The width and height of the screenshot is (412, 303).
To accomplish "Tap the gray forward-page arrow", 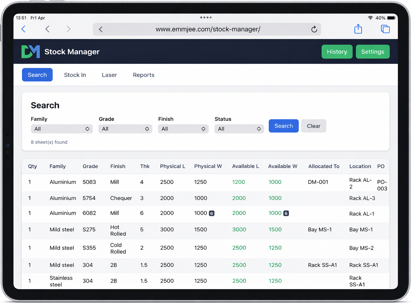I will [x=68, y=29].
